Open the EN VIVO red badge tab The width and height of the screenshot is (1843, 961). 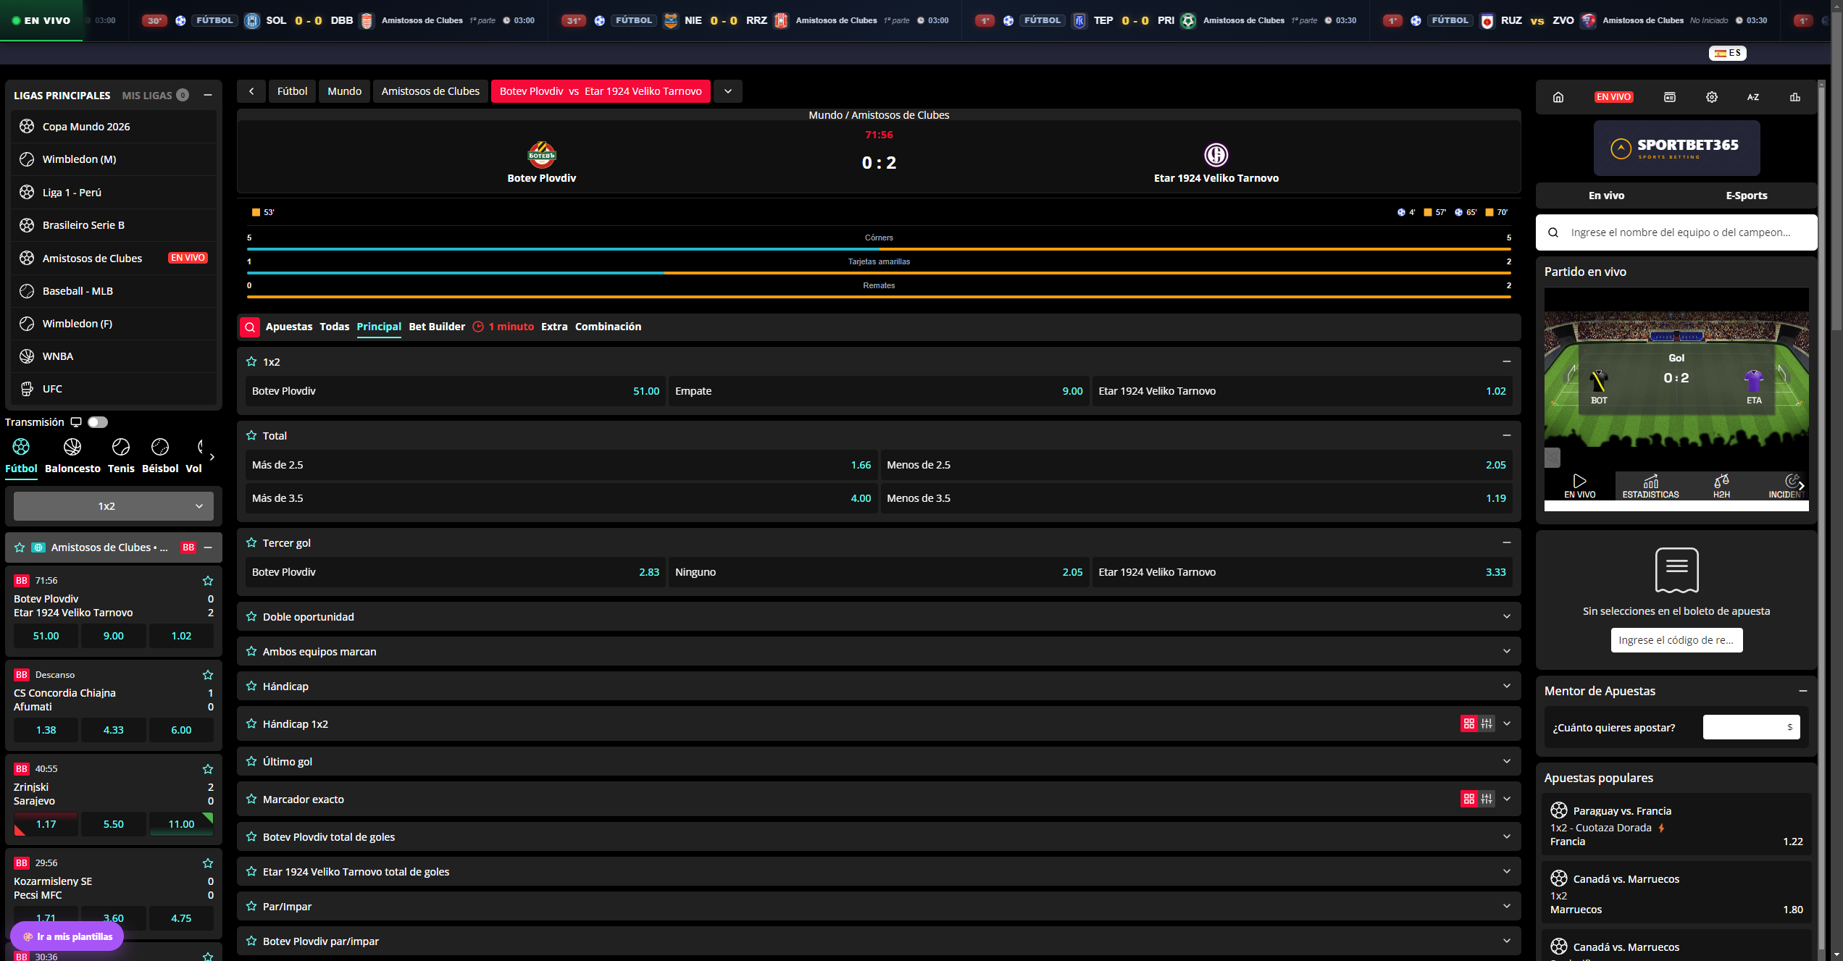[1614, 97]
